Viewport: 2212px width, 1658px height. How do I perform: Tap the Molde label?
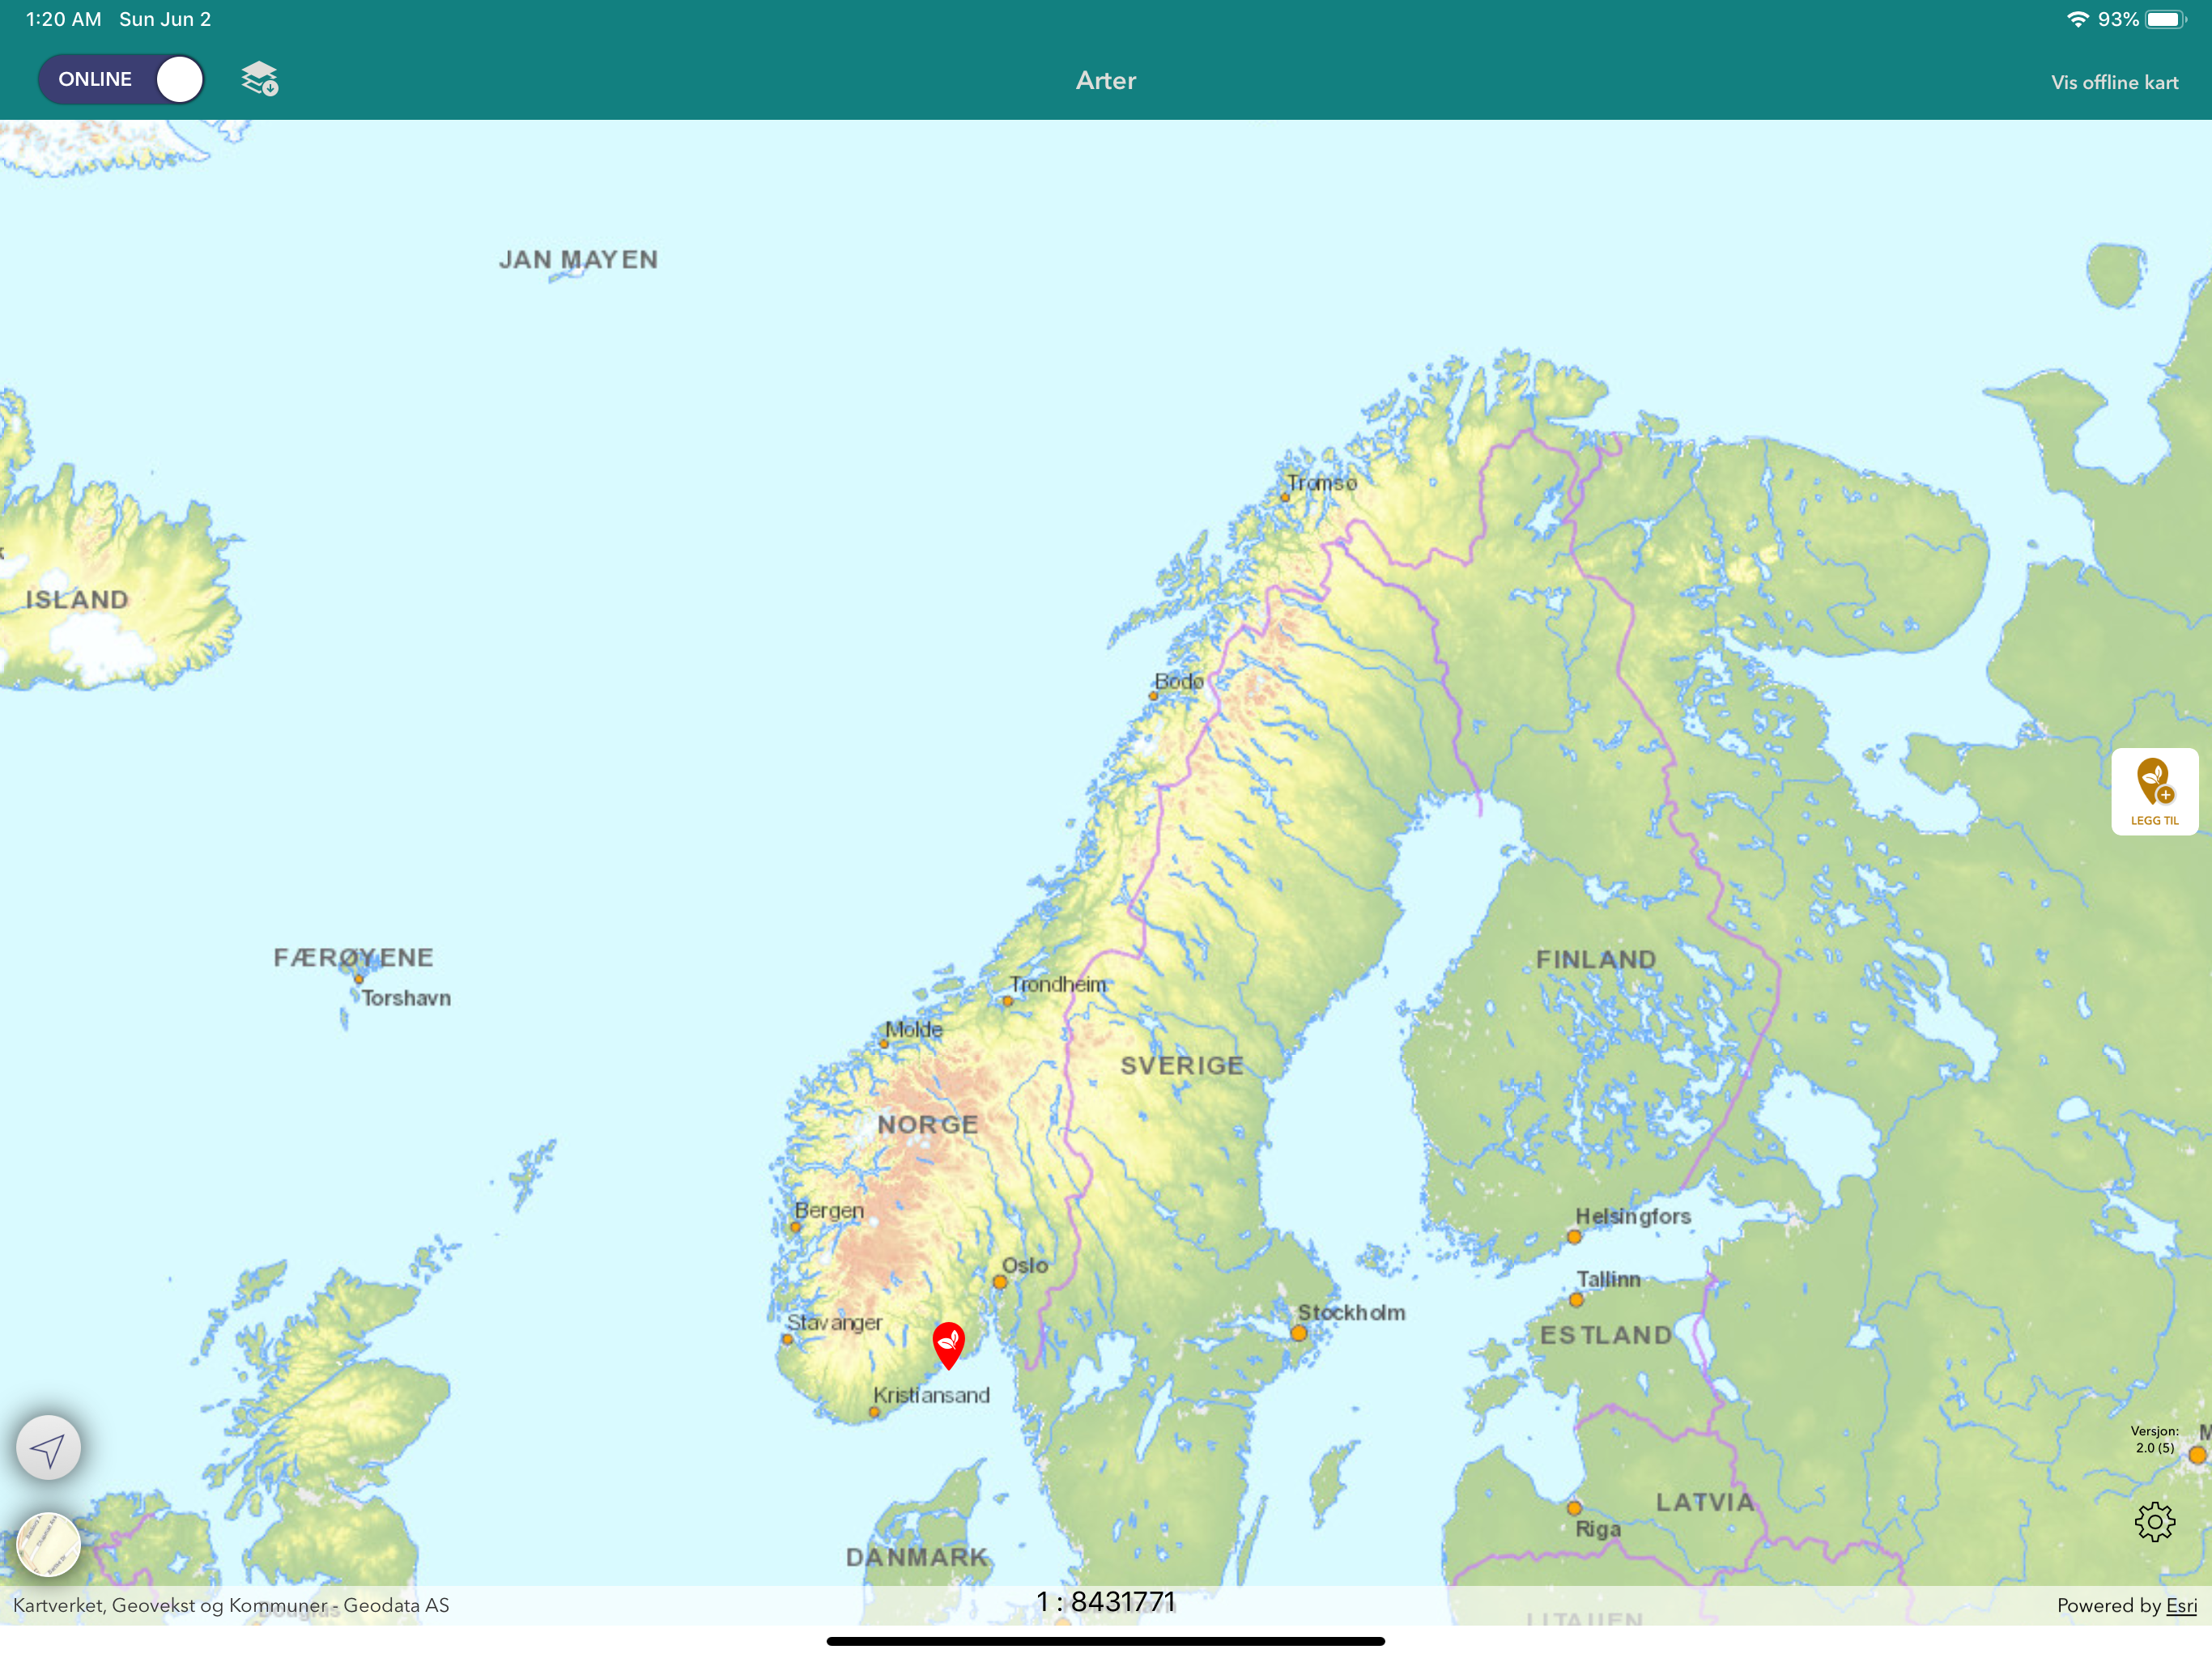pos(913,1029)
